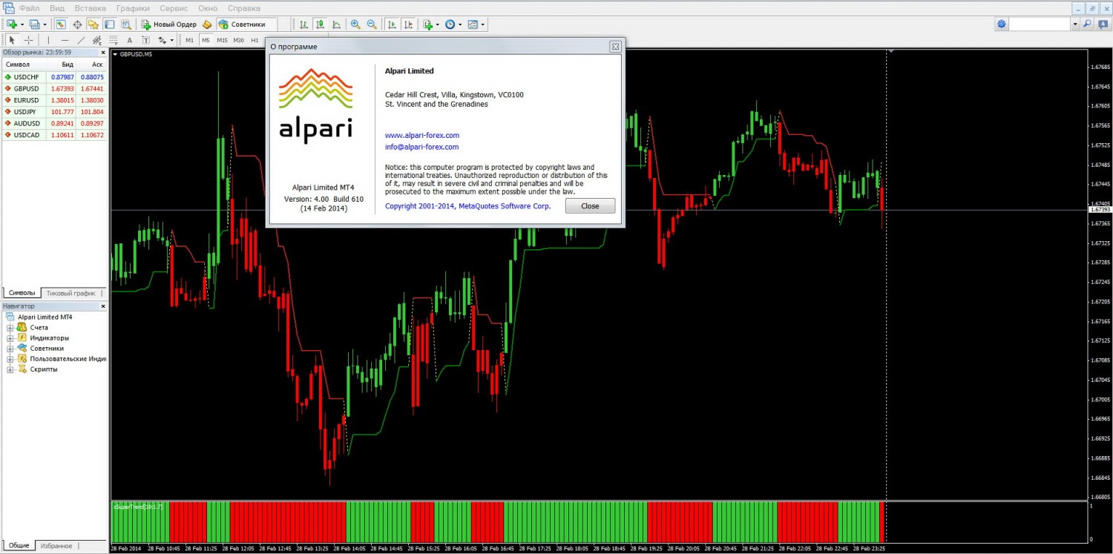Open the indicators list dropdown arrow
Viewport: 1113px width, 554px height.
point(437,24)
